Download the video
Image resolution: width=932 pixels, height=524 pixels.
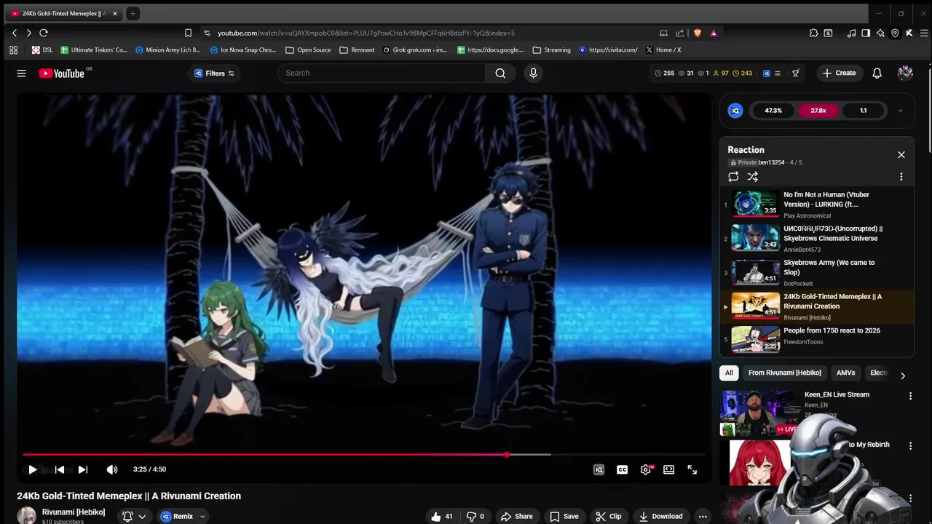[x=660, y=516]
